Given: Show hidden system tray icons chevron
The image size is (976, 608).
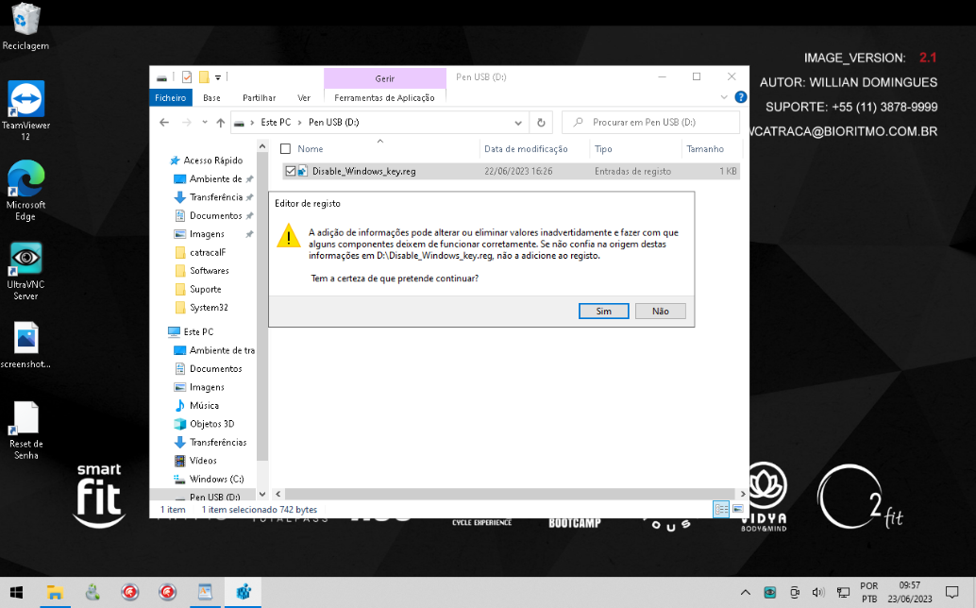Looking at the screenshot, I should 745,593.
